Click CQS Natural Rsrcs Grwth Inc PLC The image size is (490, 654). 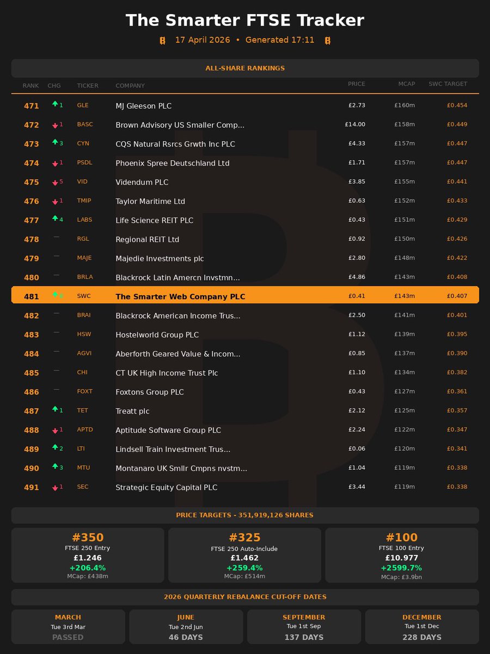pos(175,144)
